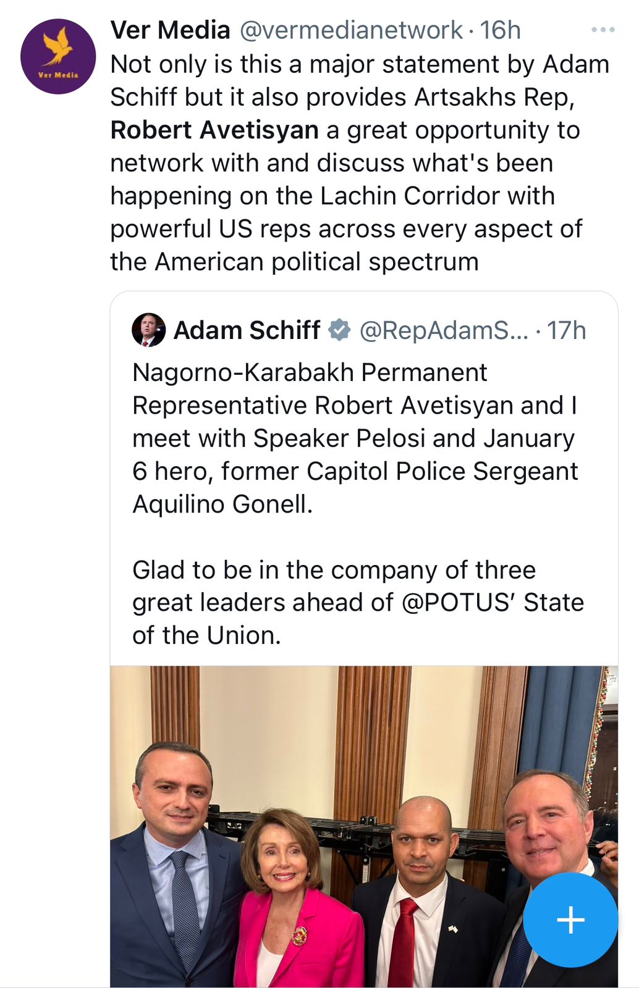Click the 17h timestamp on quoted tweet
Image resolution: width=639 pixels, height=988 pixels.
pos(566,330)
